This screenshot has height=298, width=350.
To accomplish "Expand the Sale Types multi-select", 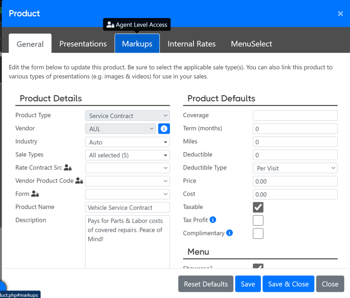I will pos(127,155).
